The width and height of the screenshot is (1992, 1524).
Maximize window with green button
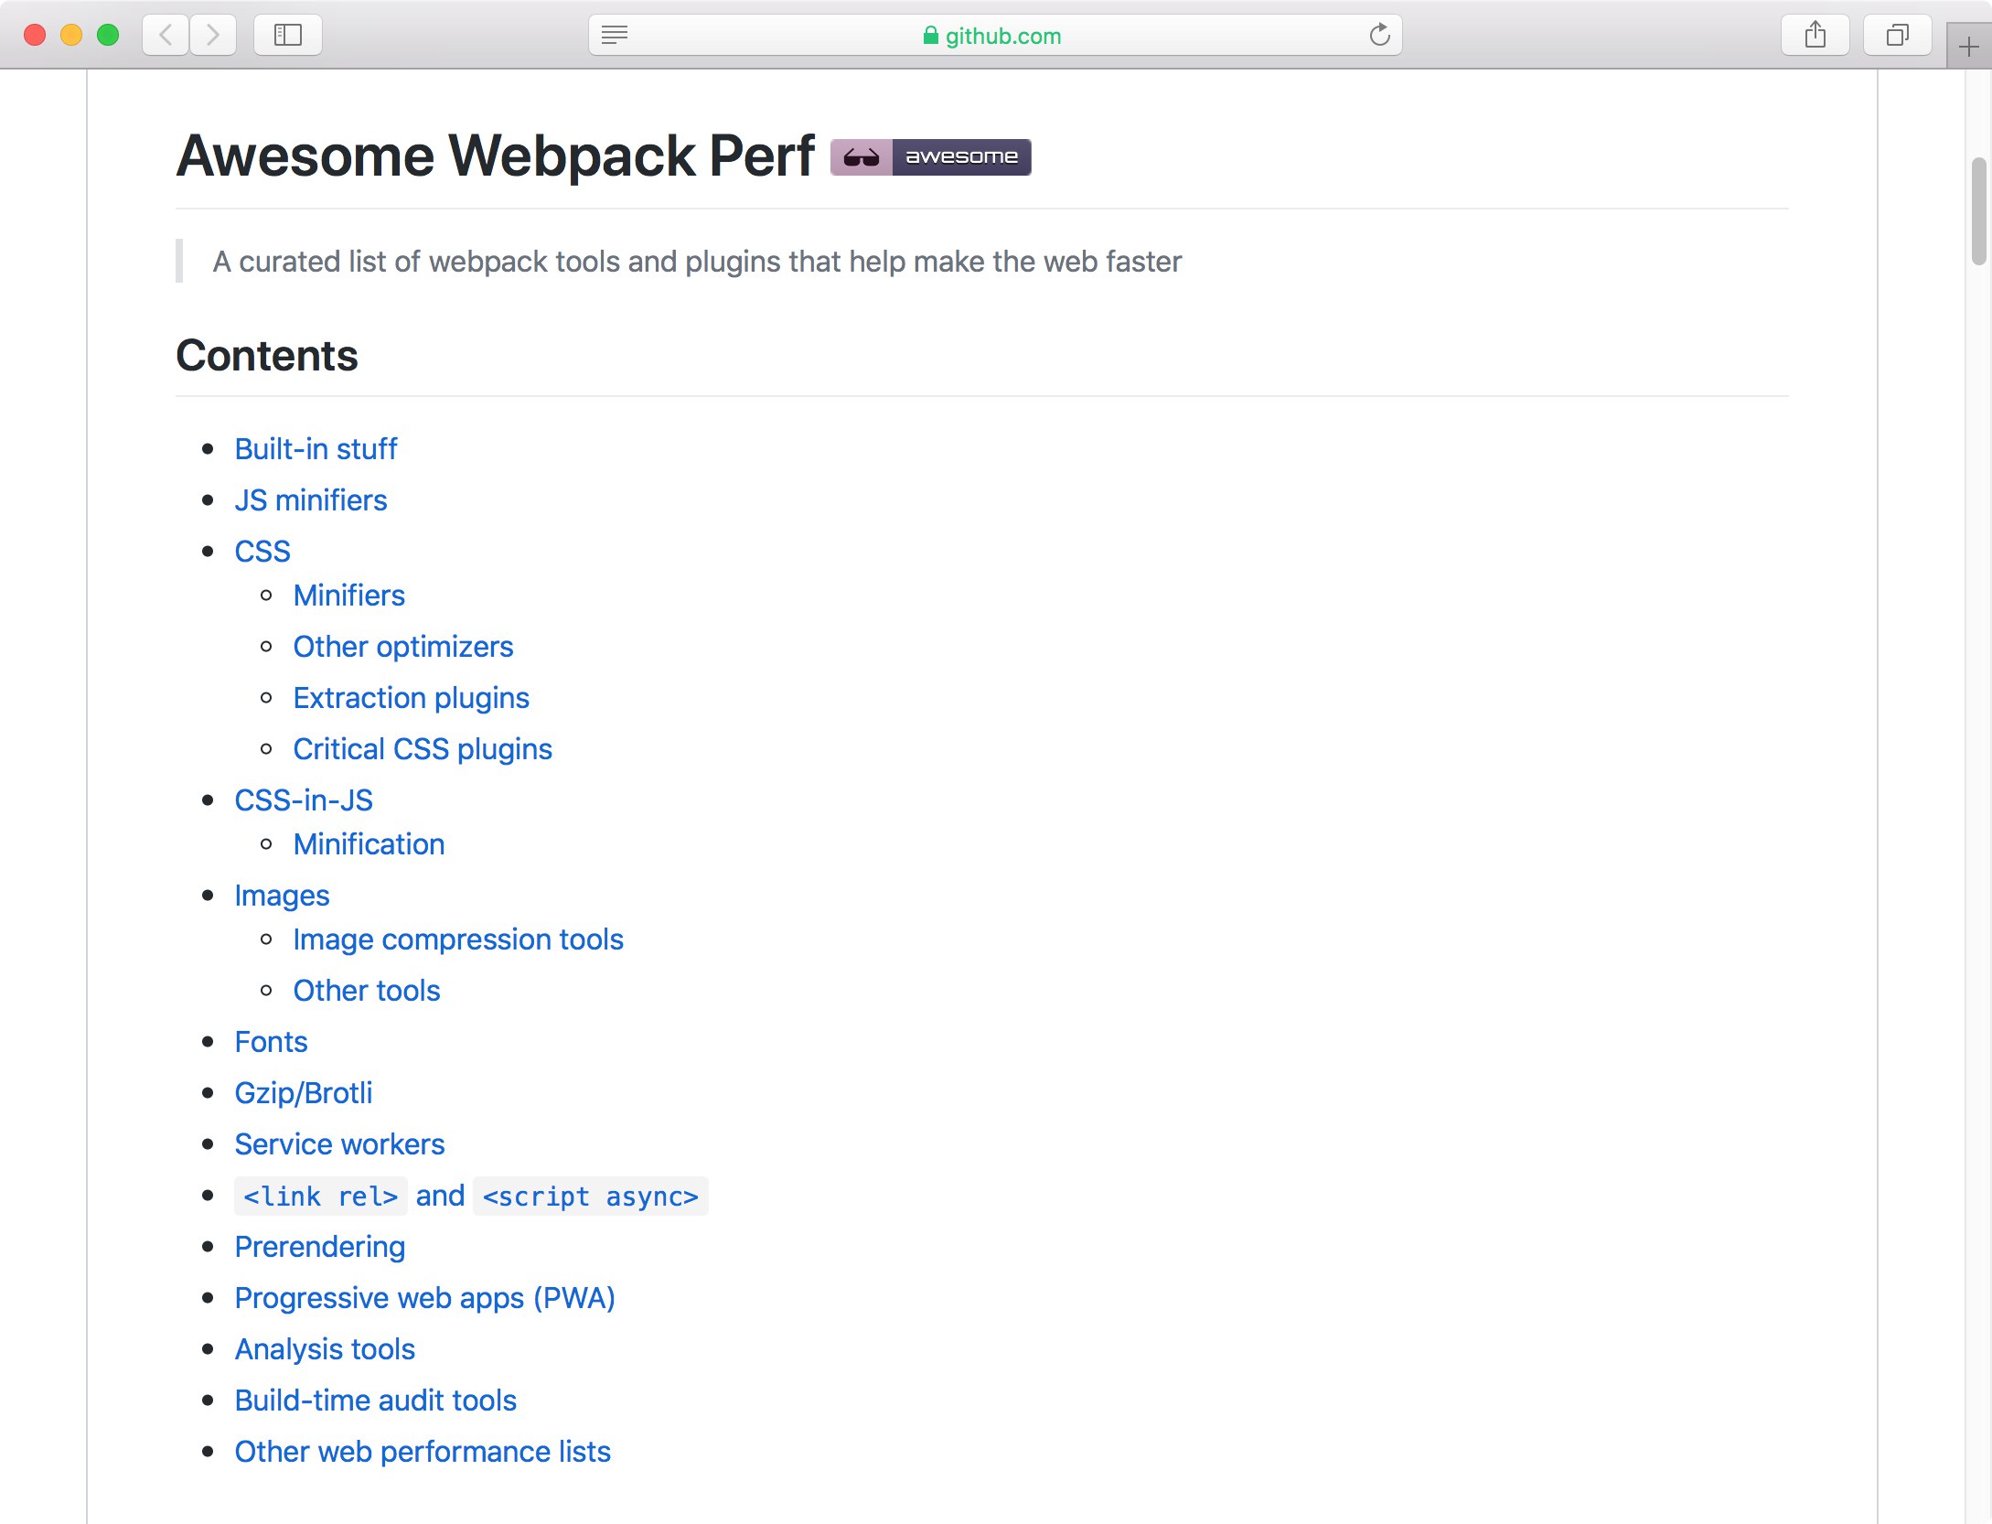click(x=108, y=35)
